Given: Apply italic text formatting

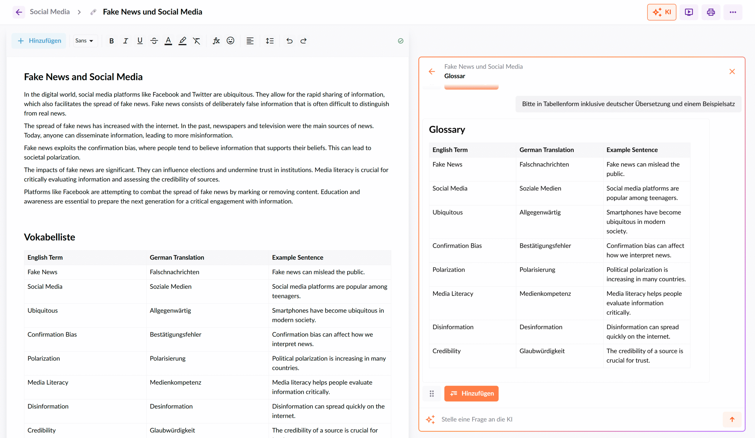Looking at the screenshot, I should pyautogui.click(x=126, y=41).
